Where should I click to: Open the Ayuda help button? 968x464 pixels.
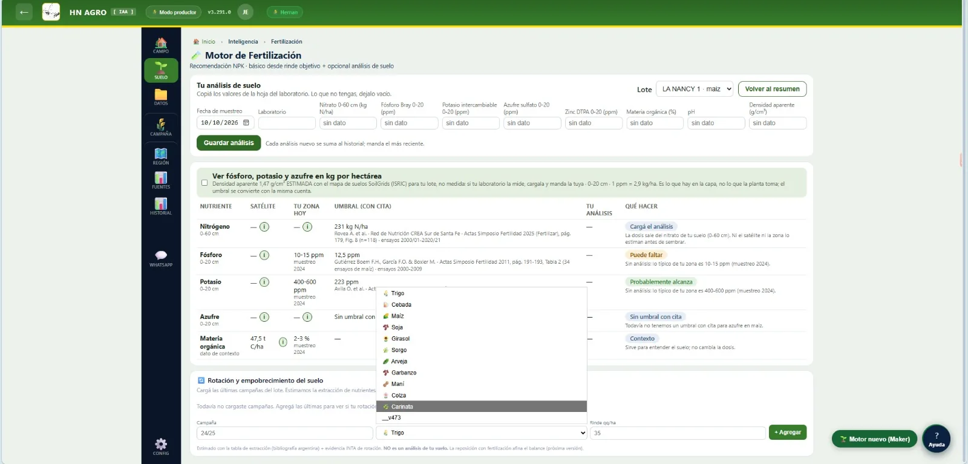936,439
